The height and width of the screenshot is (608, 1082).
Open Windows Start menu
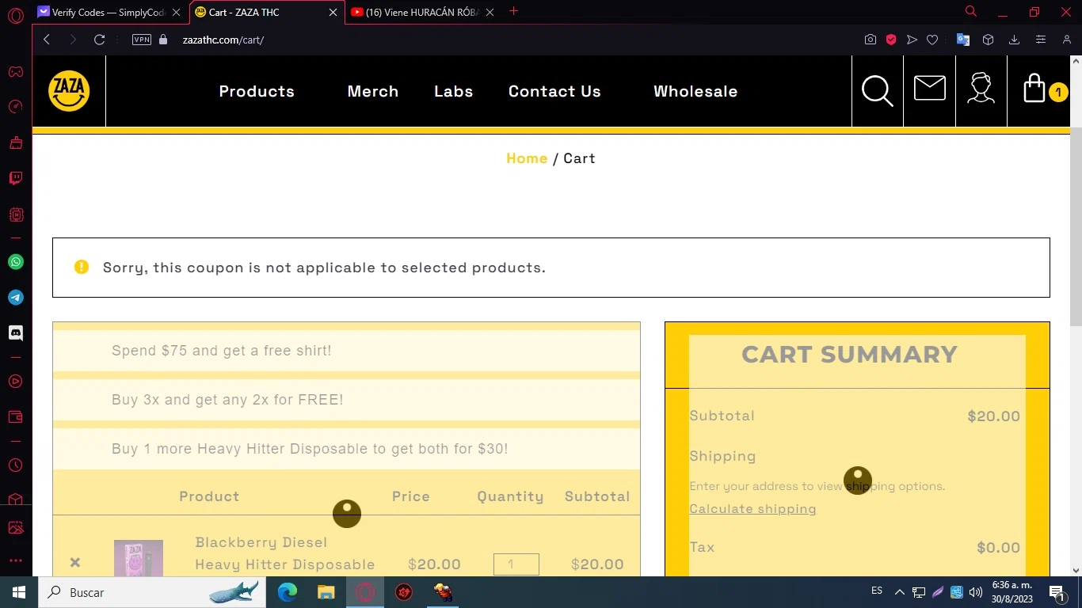point(19,592)
